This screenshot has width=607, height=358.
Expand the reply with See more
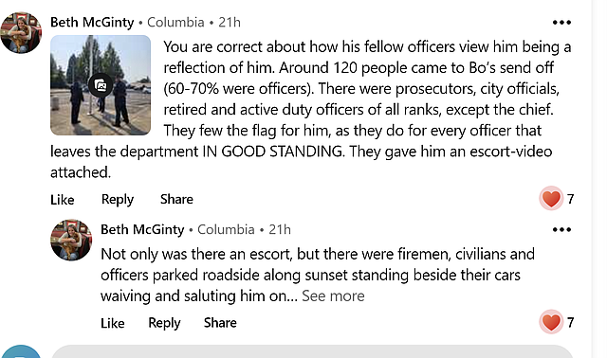coord(333,296)
